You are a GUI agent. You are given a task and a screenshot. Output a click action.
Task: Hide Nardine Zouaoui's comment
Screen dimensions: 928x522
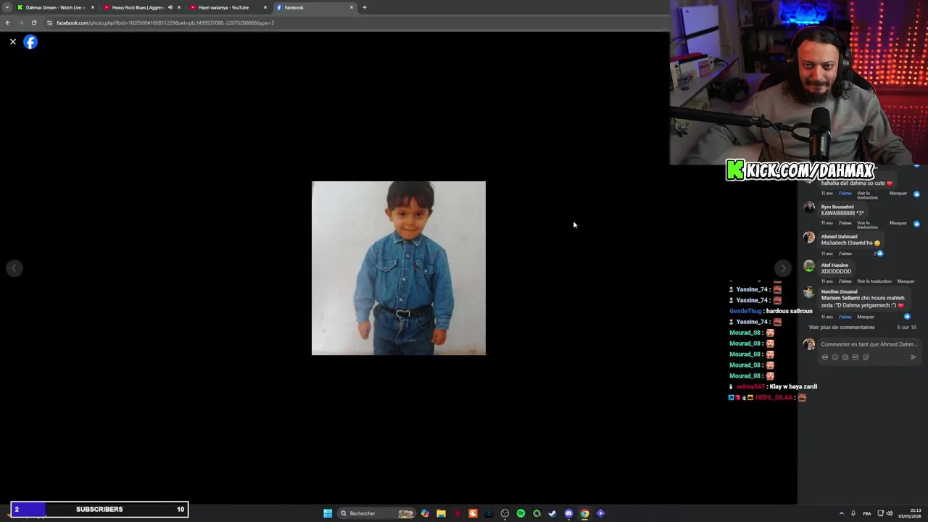click(x=866, y=317)
